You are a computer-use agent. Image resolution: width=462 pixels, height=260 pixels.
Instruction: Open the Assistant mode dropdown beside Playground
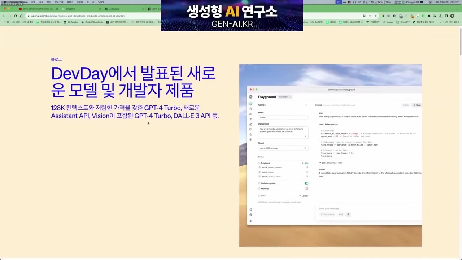(x=285, y=97)
